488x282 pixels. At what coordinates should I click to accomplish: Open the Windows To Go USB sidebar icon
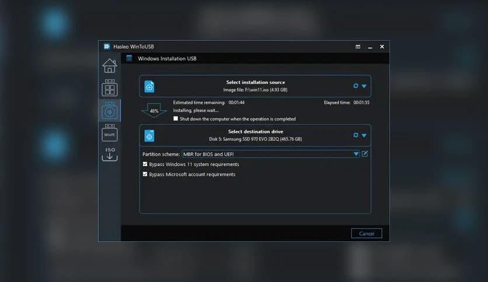tap(110, 88)
